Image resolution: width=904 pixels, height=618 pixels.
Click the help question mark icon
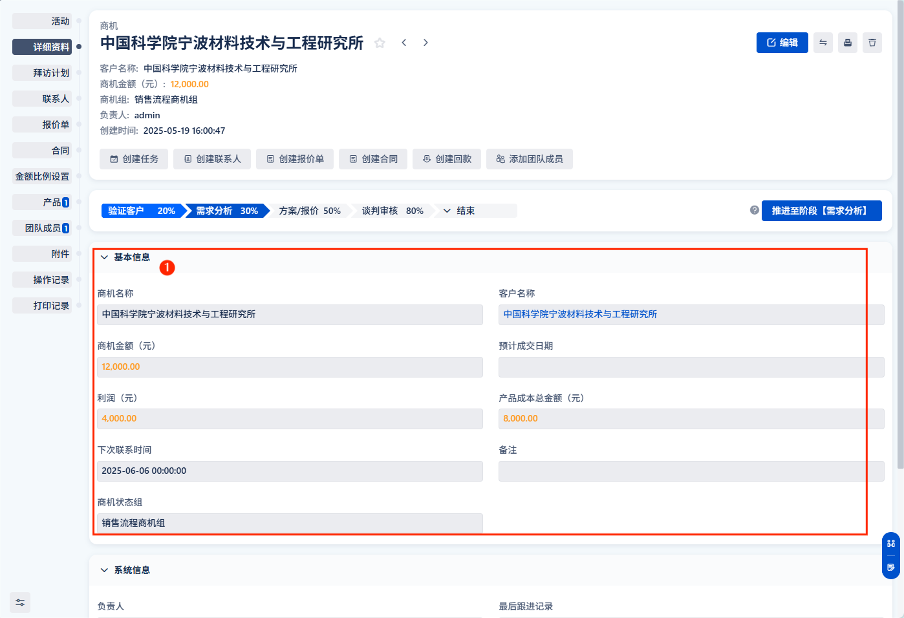pyautogui.click(x=754, y=210)
